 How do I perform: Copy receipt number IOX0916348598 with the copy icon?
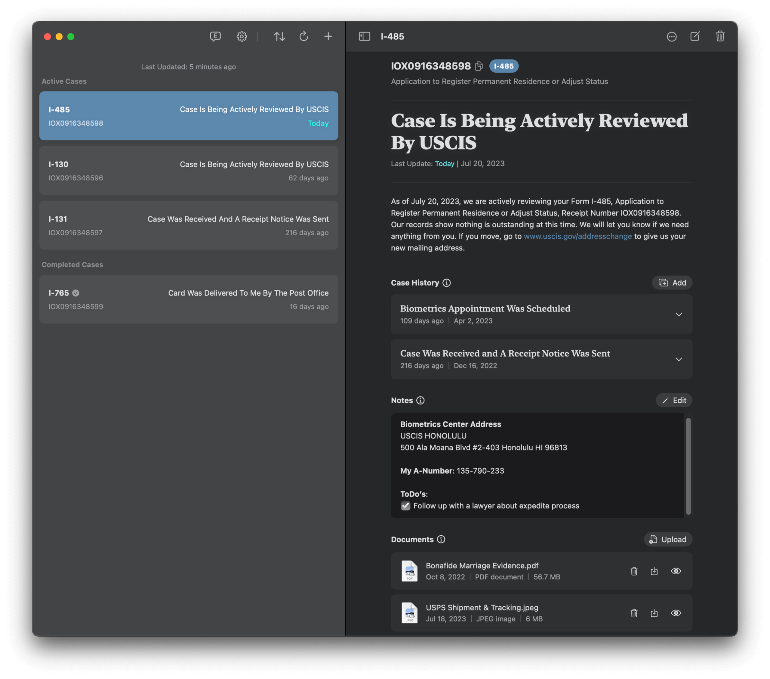(479, 66)
